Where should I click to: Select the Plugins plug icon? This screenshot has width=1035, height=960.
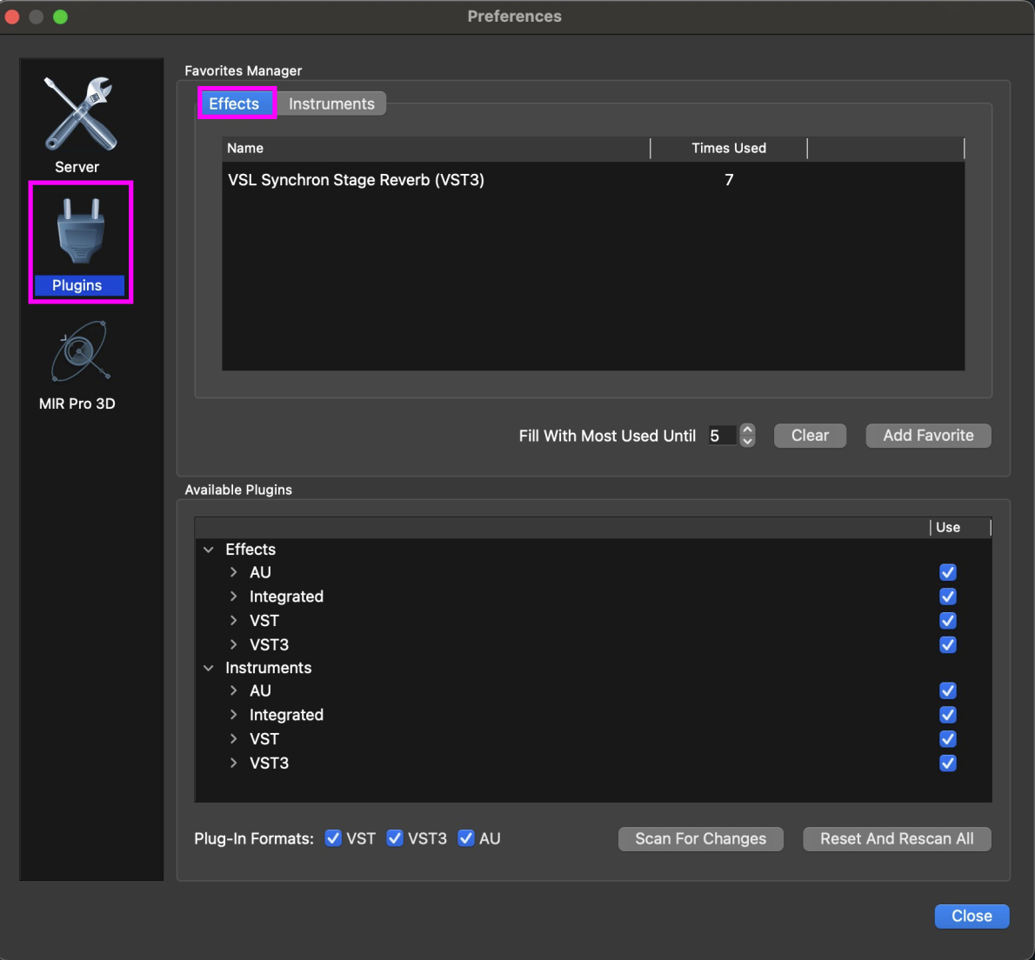tap(80, 232)
